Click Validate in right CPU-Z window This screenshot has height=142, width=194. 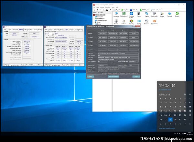tap(72, 65)
